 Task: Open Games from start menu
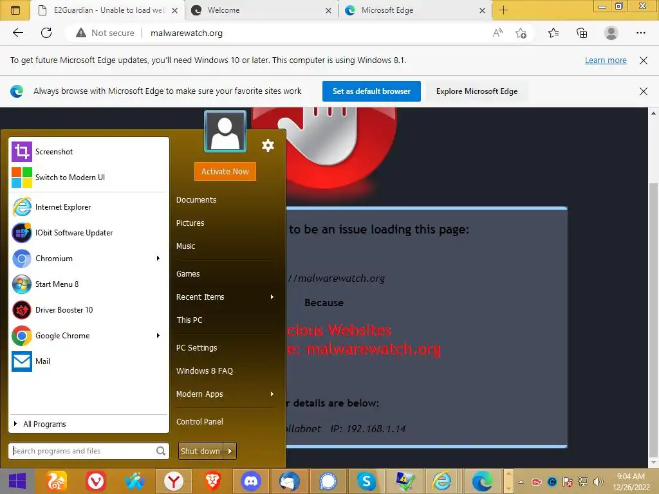(188, 274)
